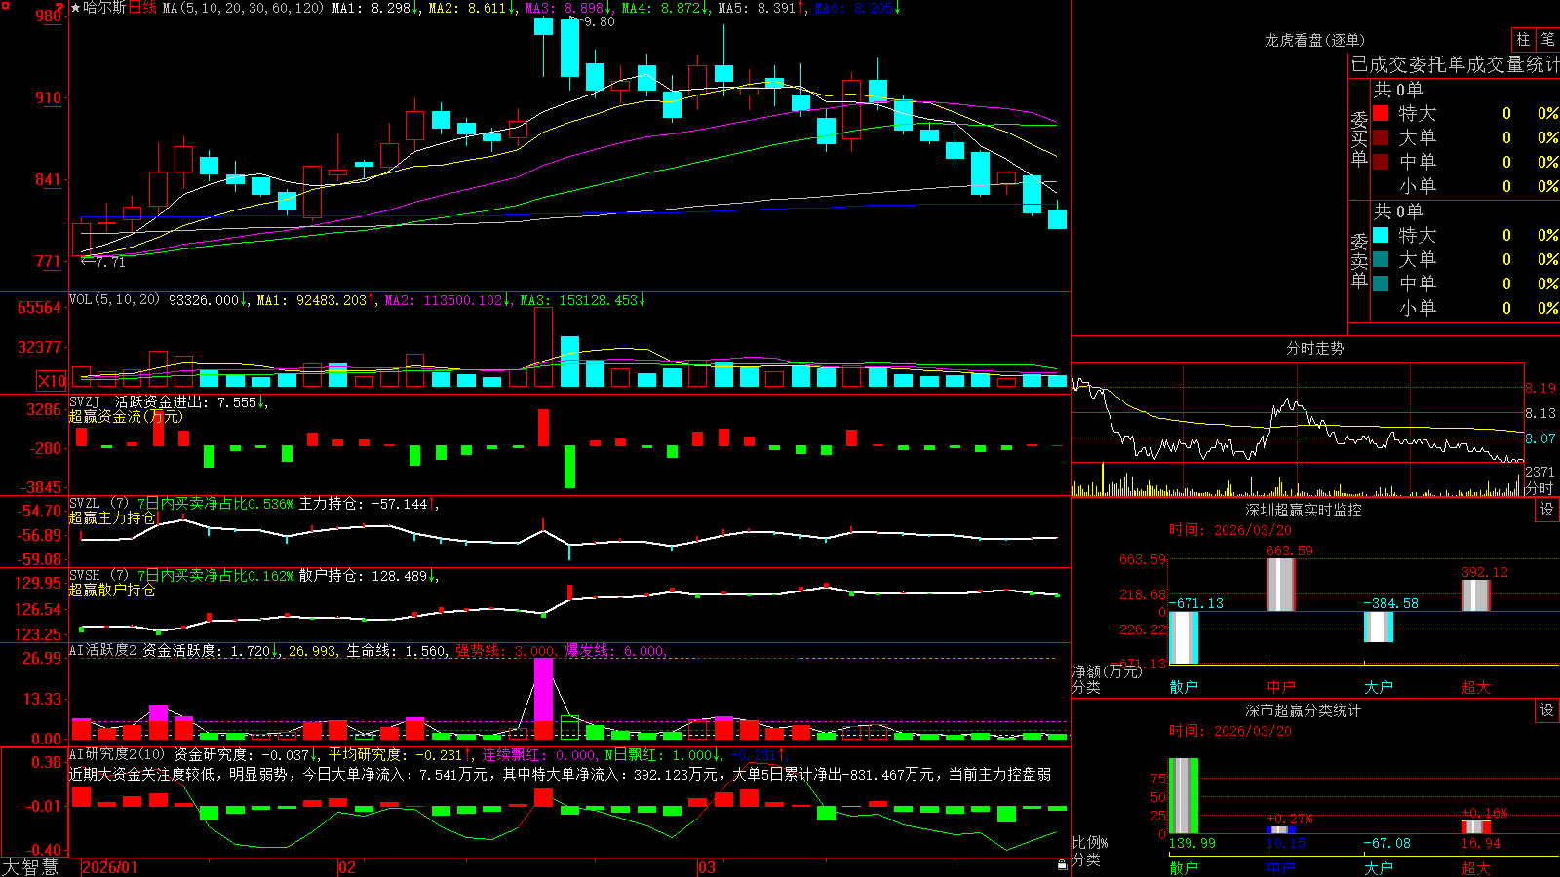The width and height of the screenshot is (1560, 877).
Task: Select the AI活跃度2 indicator label
Action: coord(102,650)
